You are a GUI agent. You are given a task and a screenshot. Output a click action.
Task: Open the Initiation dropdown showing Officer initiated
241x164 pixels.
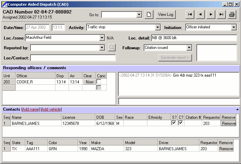234,27
